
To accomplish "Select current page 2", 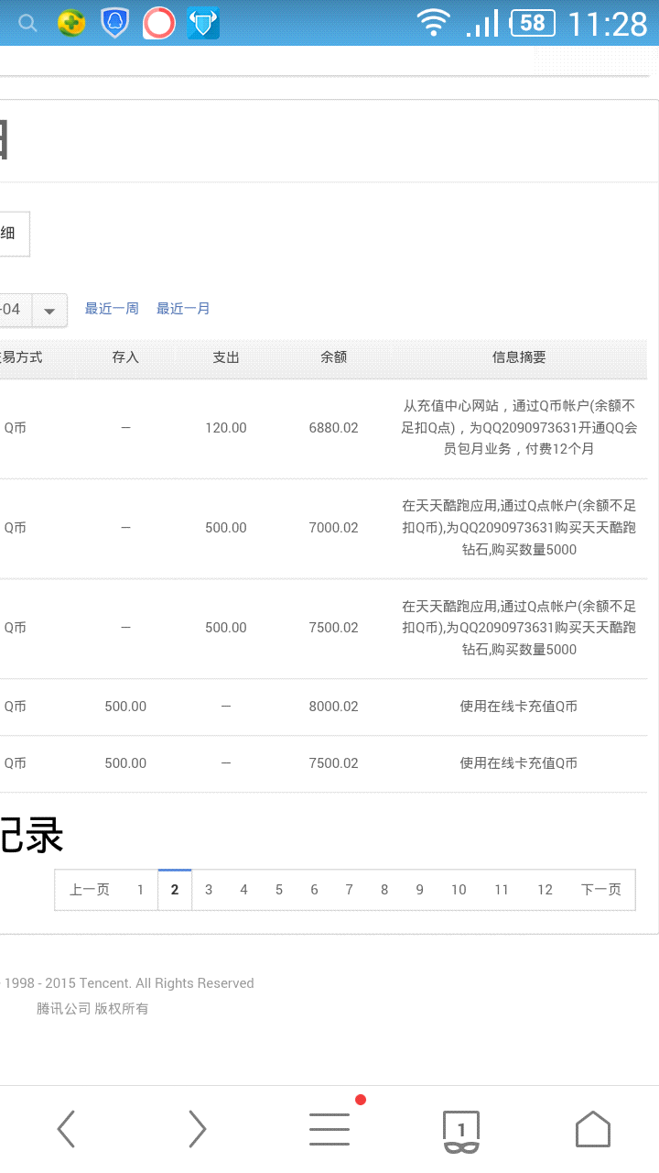I will point(175,890).
